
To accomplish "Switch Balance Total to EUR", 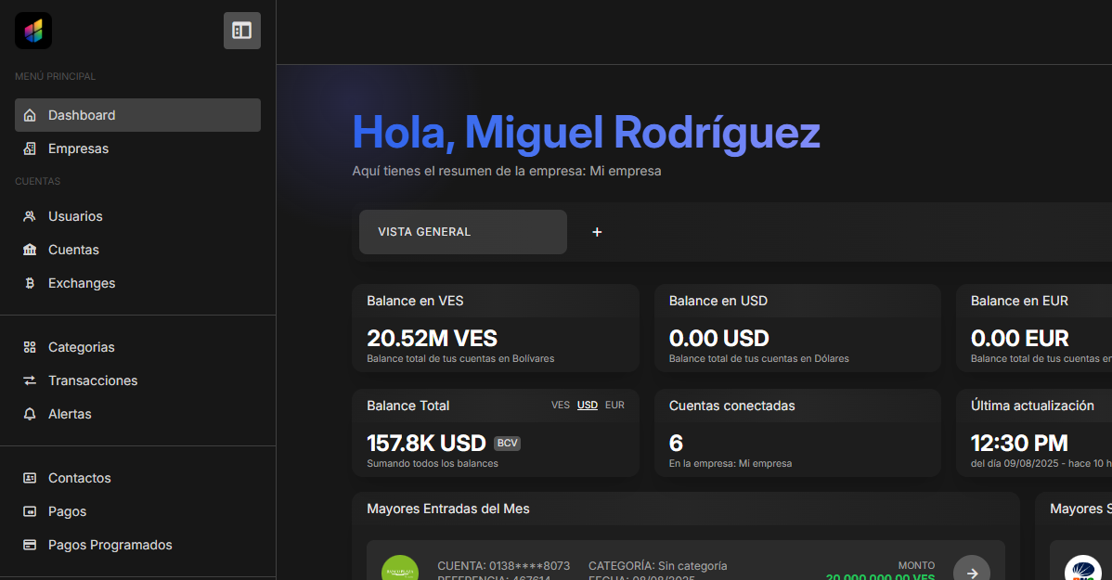I will (x=614, y=406).
